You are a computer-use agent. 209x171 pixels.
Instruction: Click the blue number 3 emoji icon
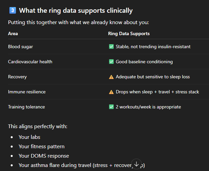(12, 10)
